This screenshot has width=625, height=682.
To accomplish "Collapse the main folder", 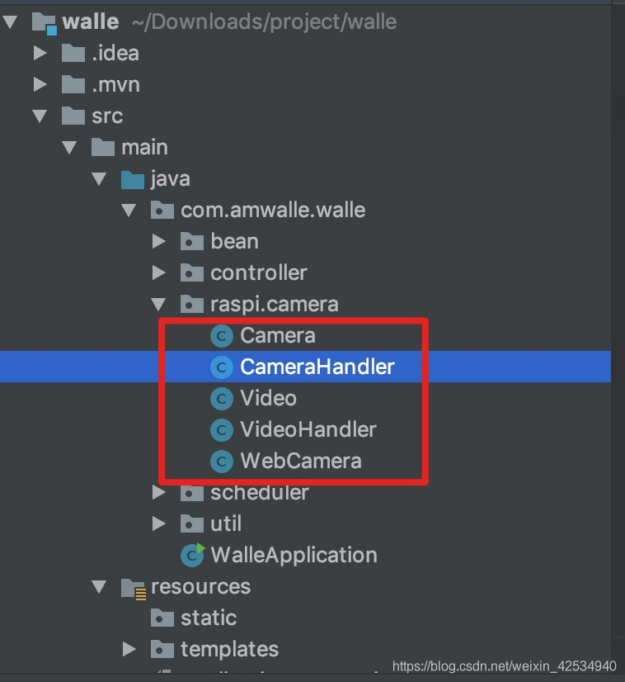I will point(69,148).
